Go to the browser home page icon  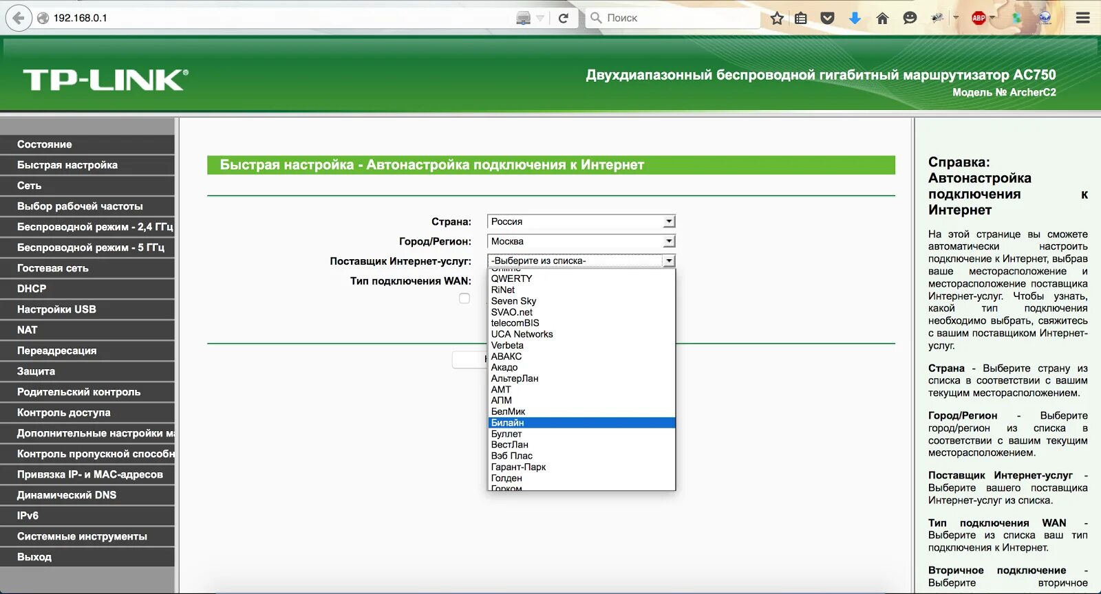coord(882,19)
